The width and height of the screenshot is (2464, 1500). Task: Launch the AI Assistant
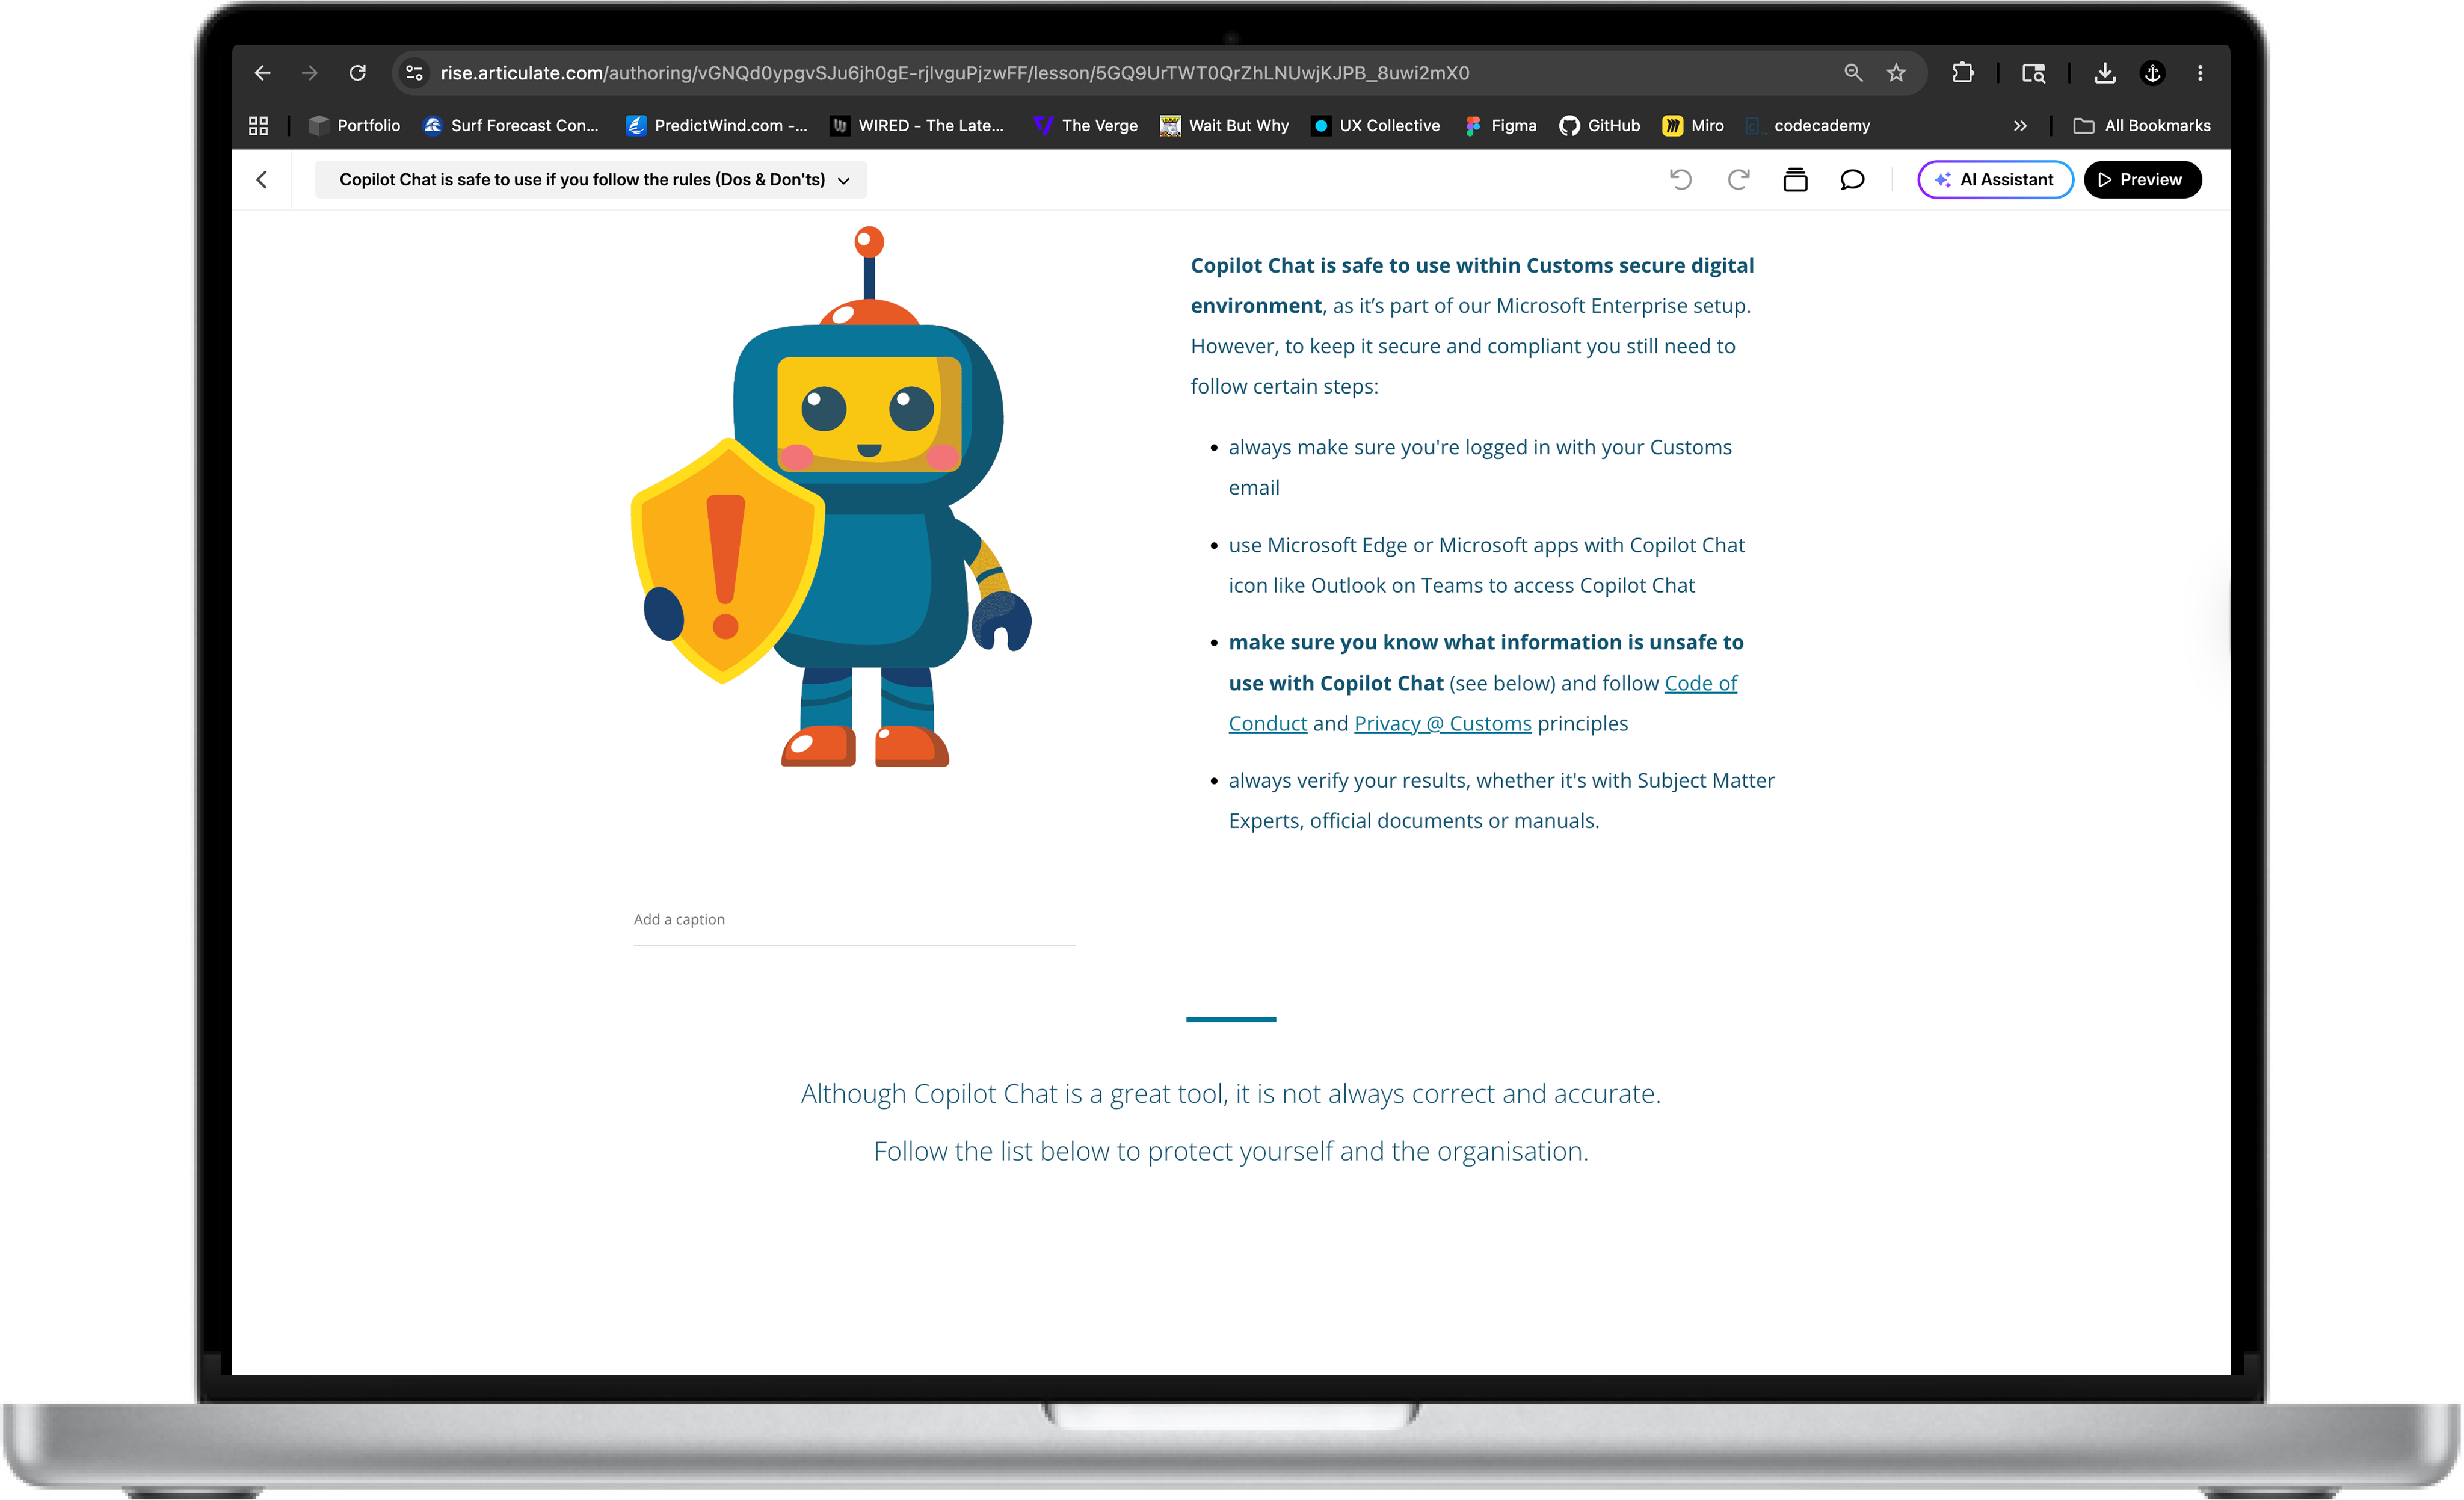coord(1995,179)
